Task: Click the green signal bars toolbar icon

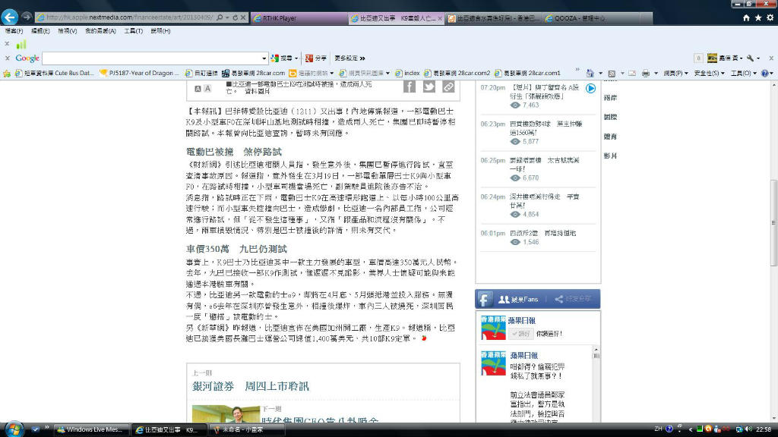Action: click(x=21, y=45)
